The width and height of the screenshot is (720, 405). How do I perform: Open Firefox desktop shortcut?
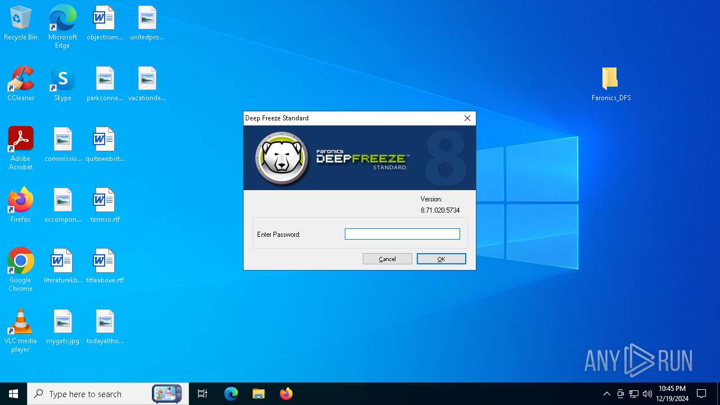[x=21, y=206]
